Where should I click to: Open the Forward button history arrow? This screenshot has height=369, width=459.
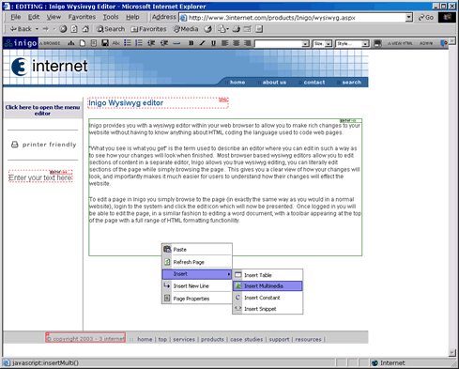pyautogui.click(x=54, y=29)
